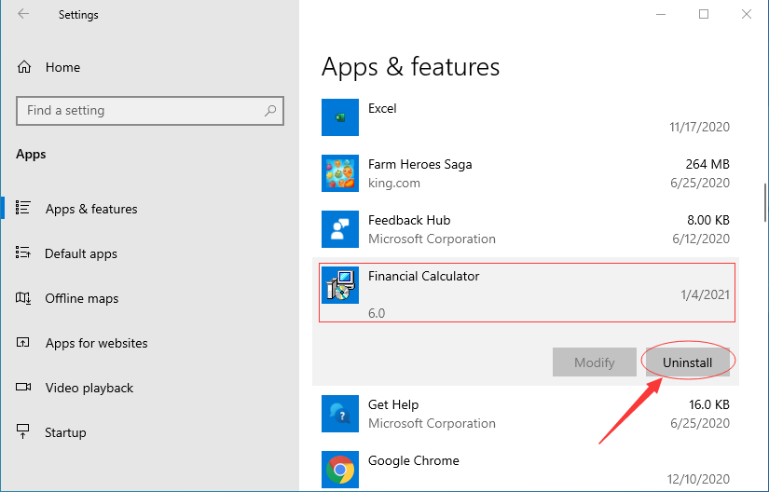The height and width of the screenshot is (492, 769).
Task: Select the Excel app icon
Action: [x=340, y=117]
